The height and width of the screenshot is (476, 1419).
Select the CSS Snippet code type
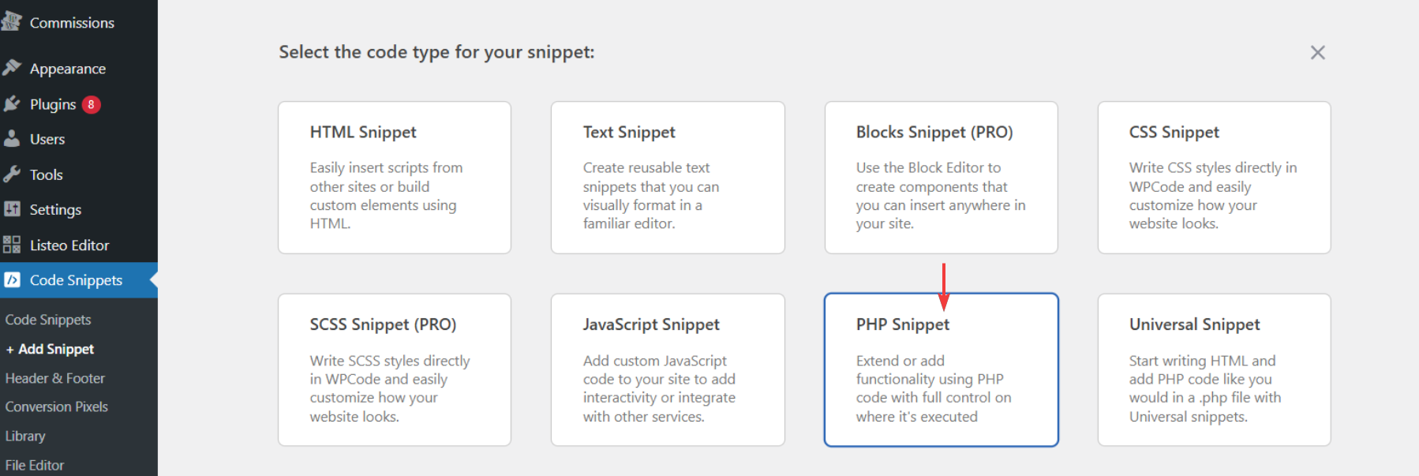[1214, 178]
